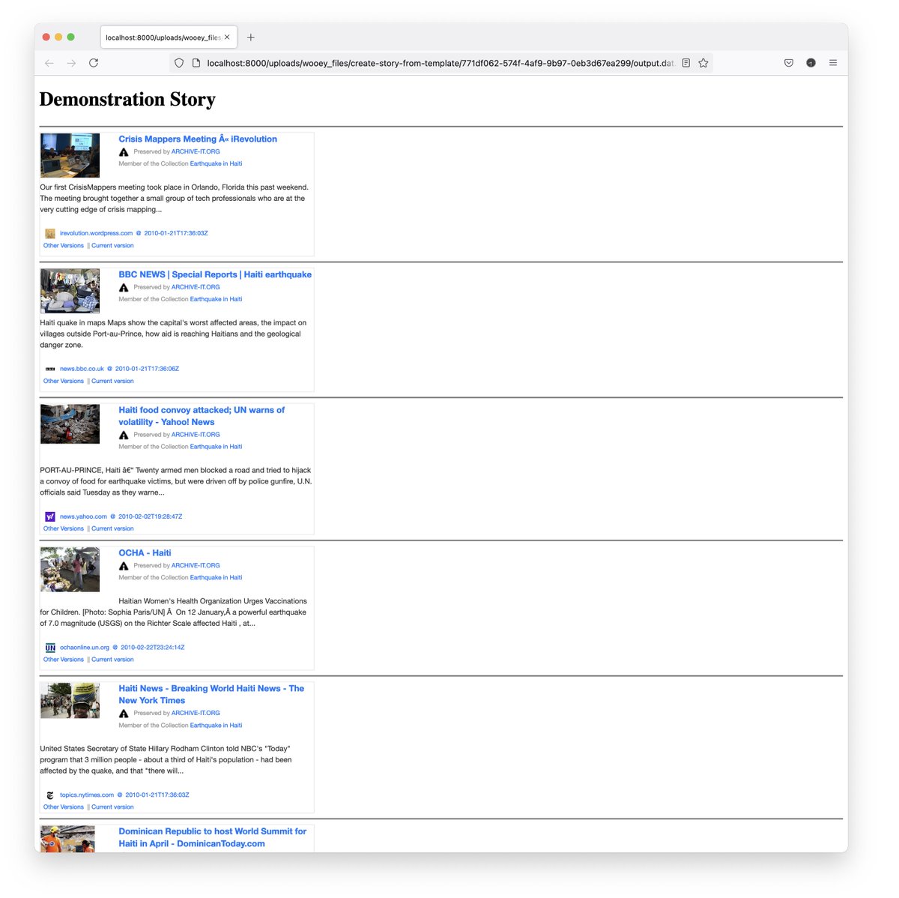Click the Archive-It logo in Crisis Mappers card

(124, 152)
